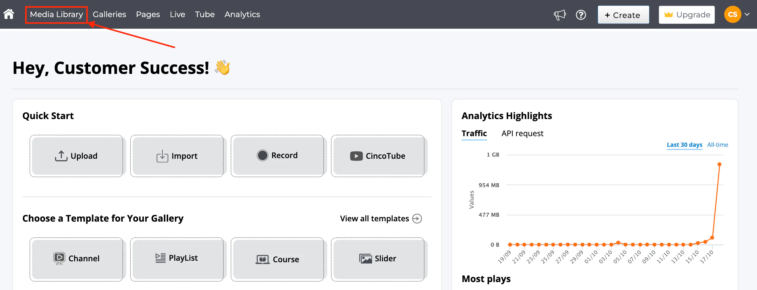
Task: Open View all templates link
Action: point(381,219)
